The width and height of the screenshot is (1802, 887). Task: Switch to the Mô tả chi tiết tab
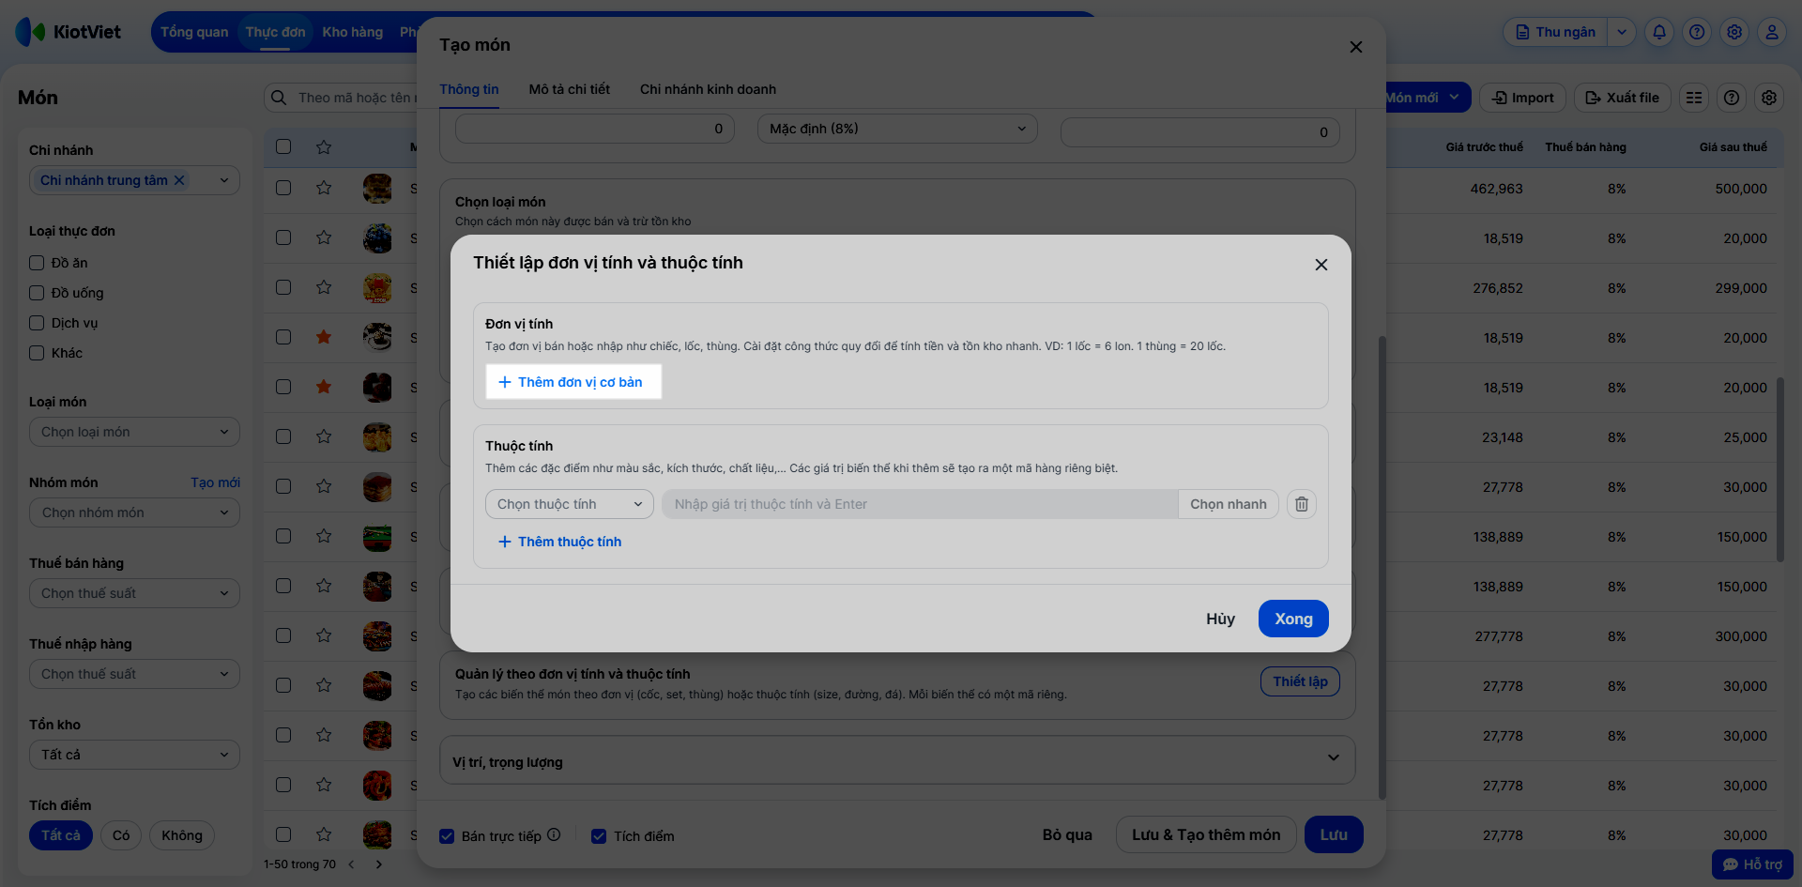tap(569, 89)
